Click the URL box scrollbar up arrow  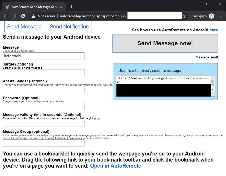pos(213,78)
